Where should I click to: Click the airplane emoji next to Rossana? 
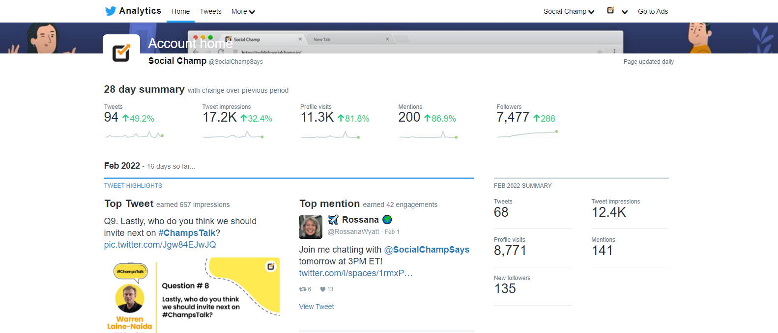pos(333,220)
